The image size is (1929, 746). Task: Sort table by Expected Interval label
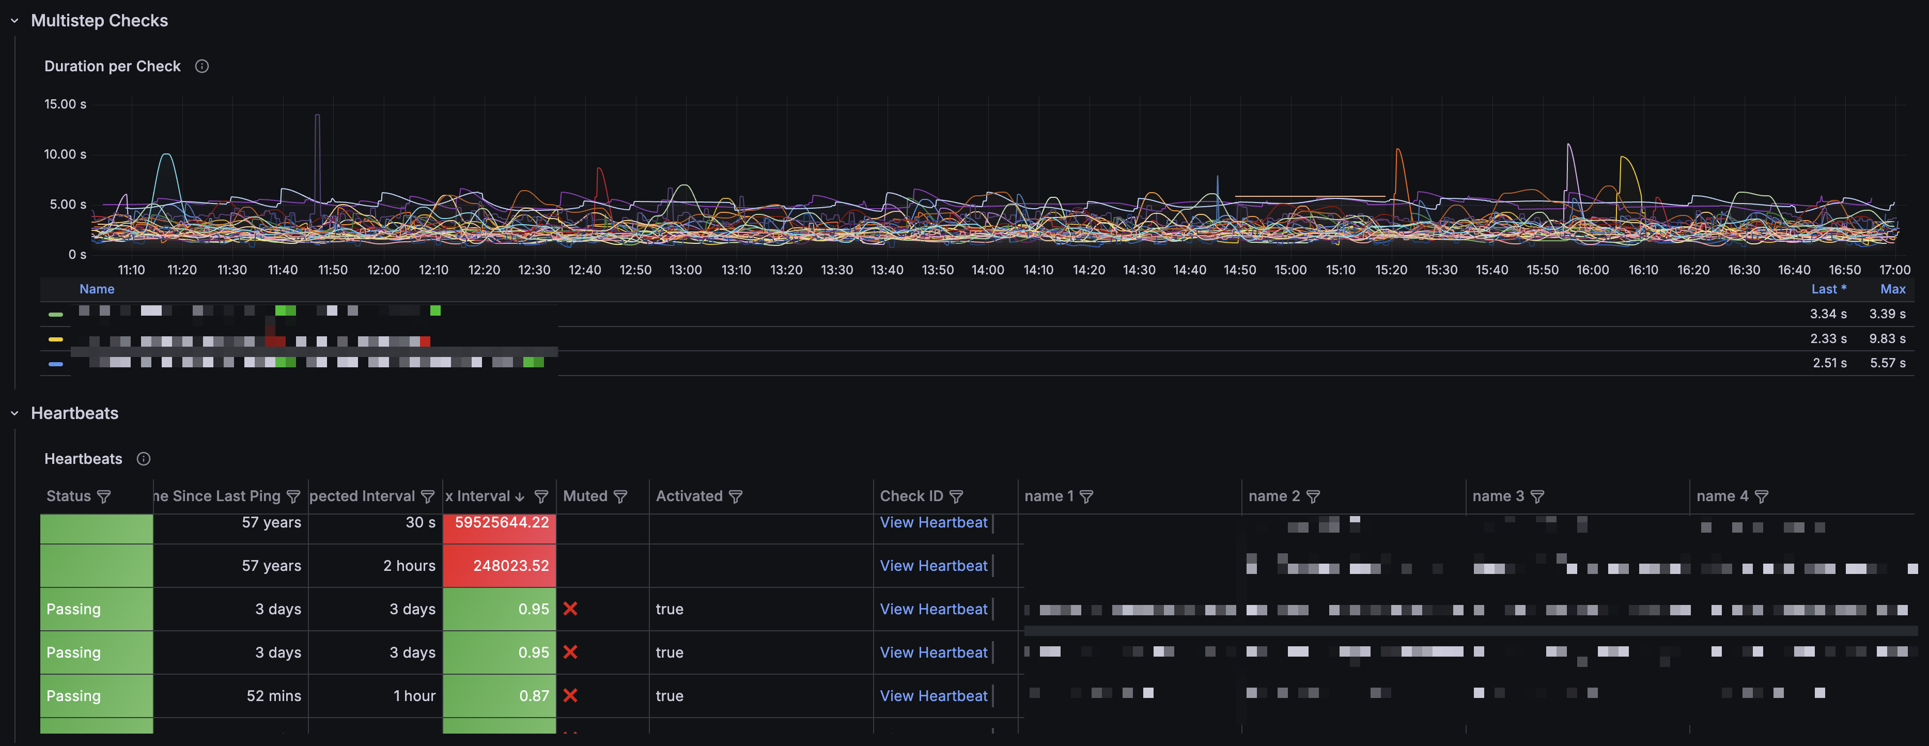point(363,496)
